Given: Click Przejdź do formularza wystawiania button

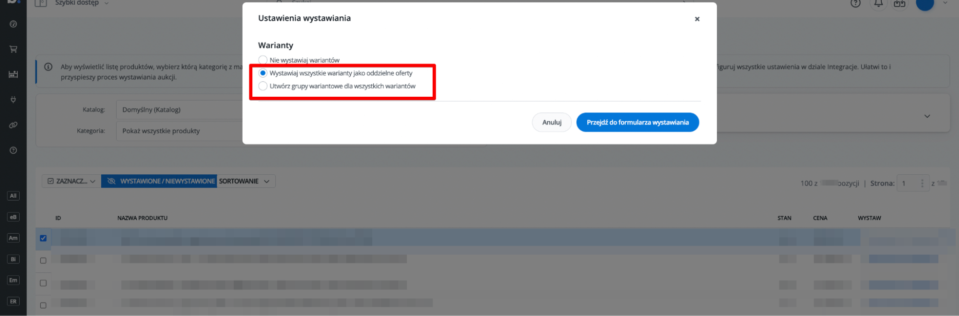Looking at the screenshot, I should click(x=638, y=122).
